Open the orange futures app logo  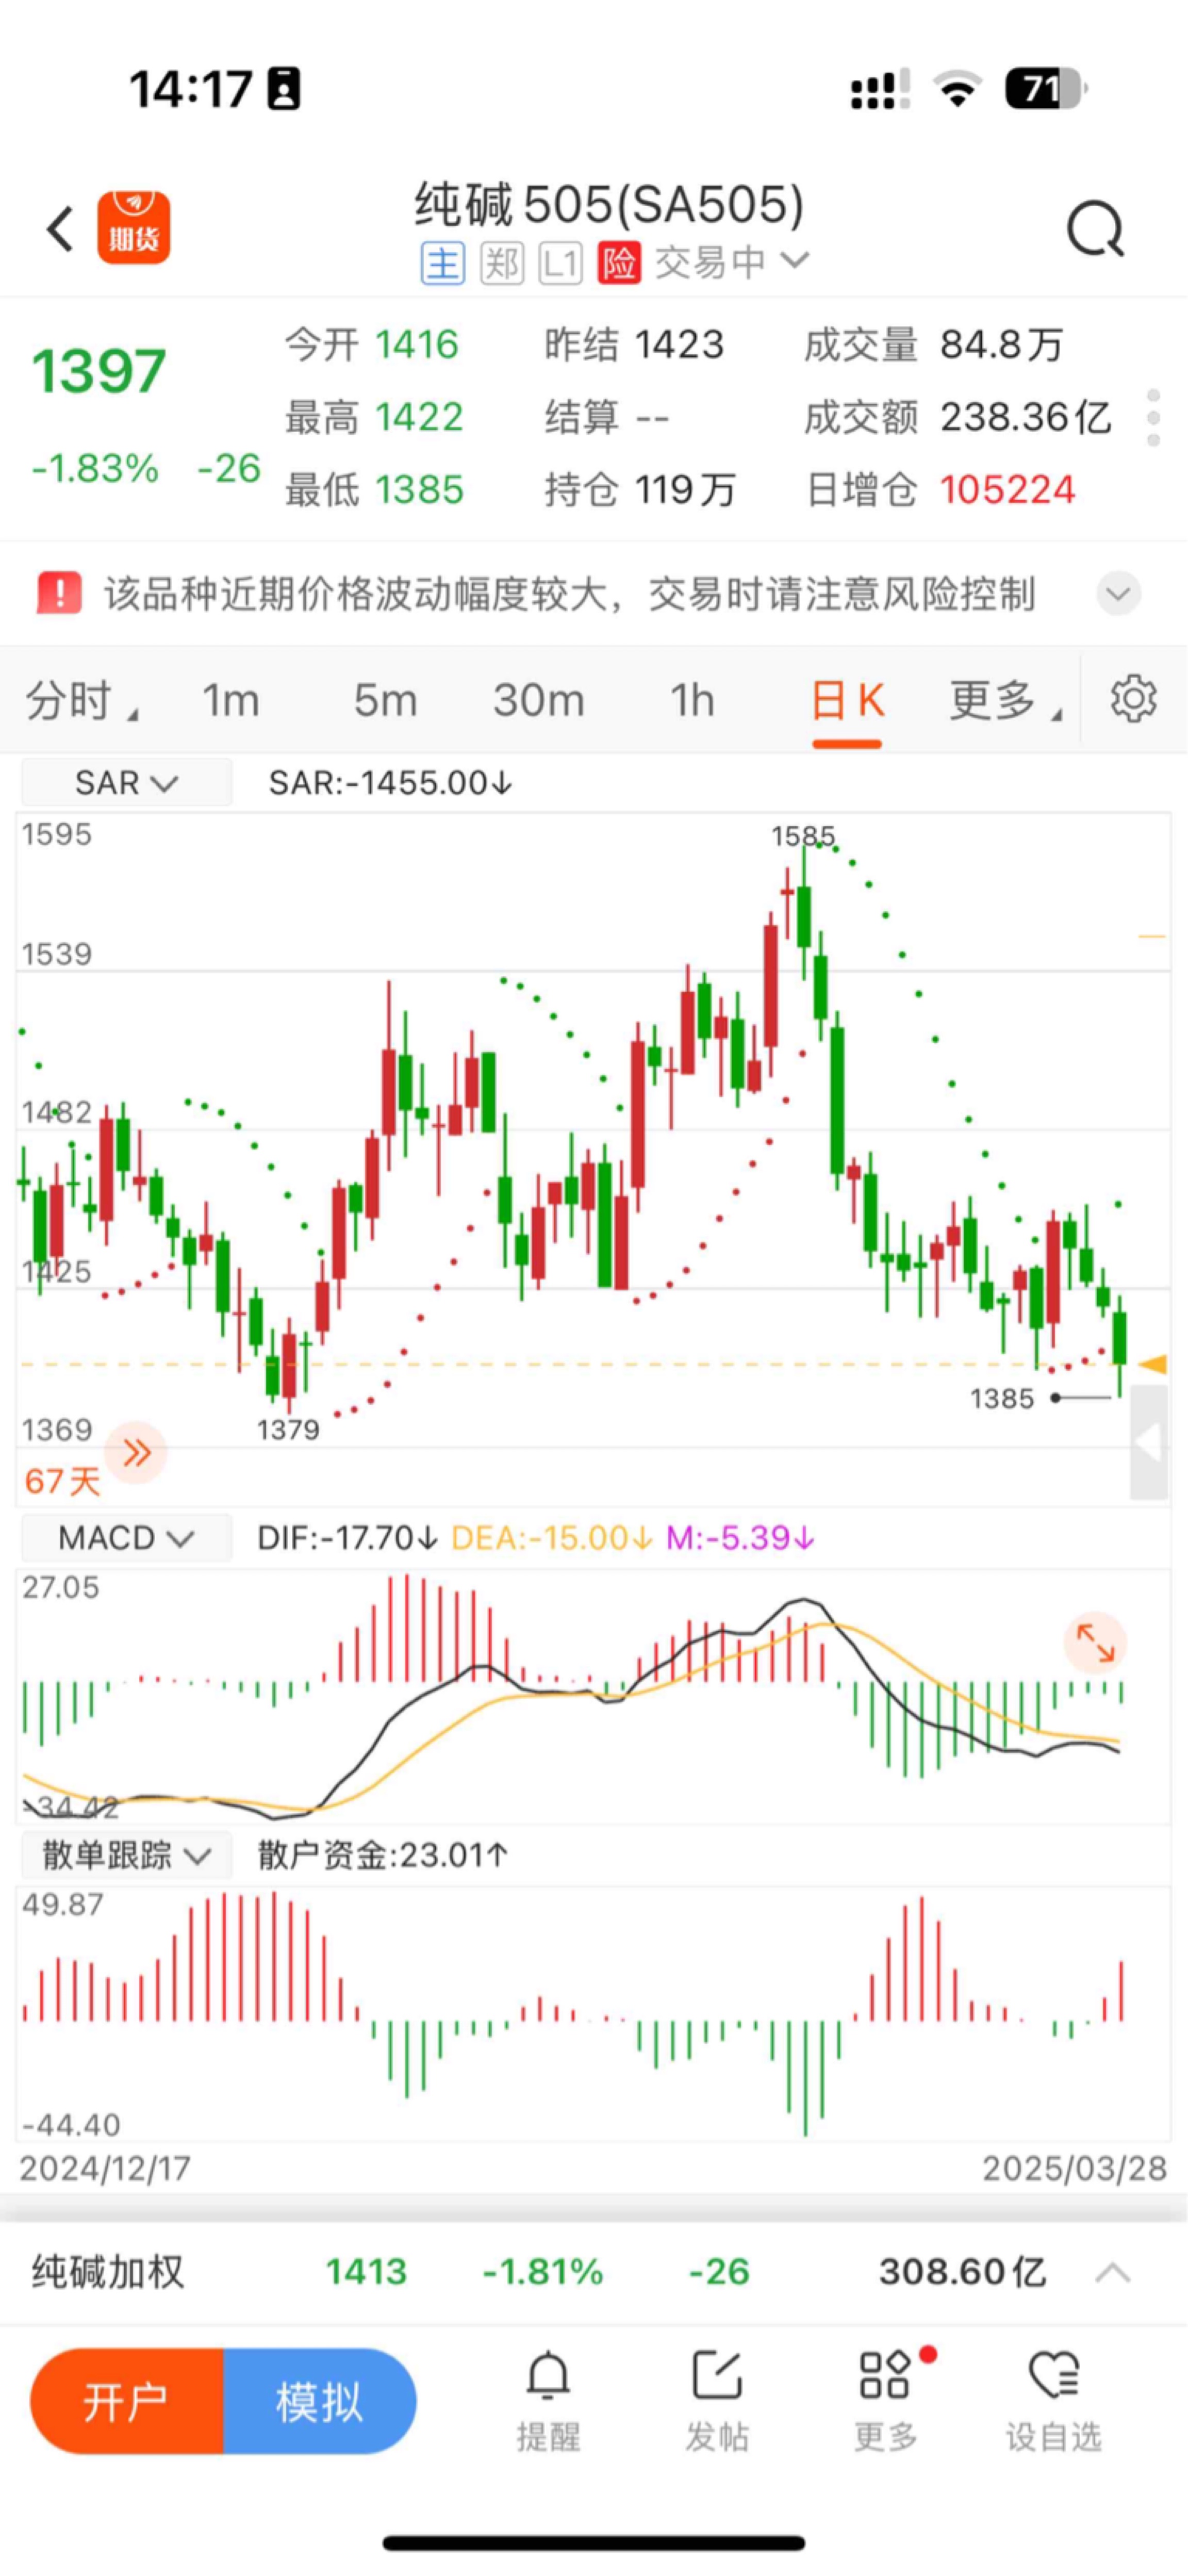point(133,228)
